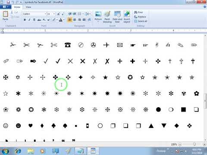This screenshot has height=155, width=207.
Task: Click Select all
Action: 141,21
